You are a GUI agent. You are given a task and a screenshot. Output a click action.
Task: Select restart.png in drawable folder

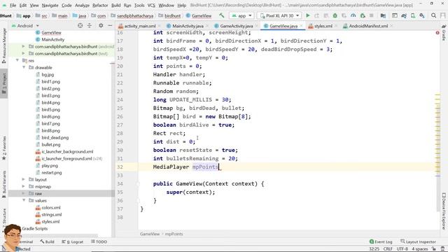(x=51, y=173)
